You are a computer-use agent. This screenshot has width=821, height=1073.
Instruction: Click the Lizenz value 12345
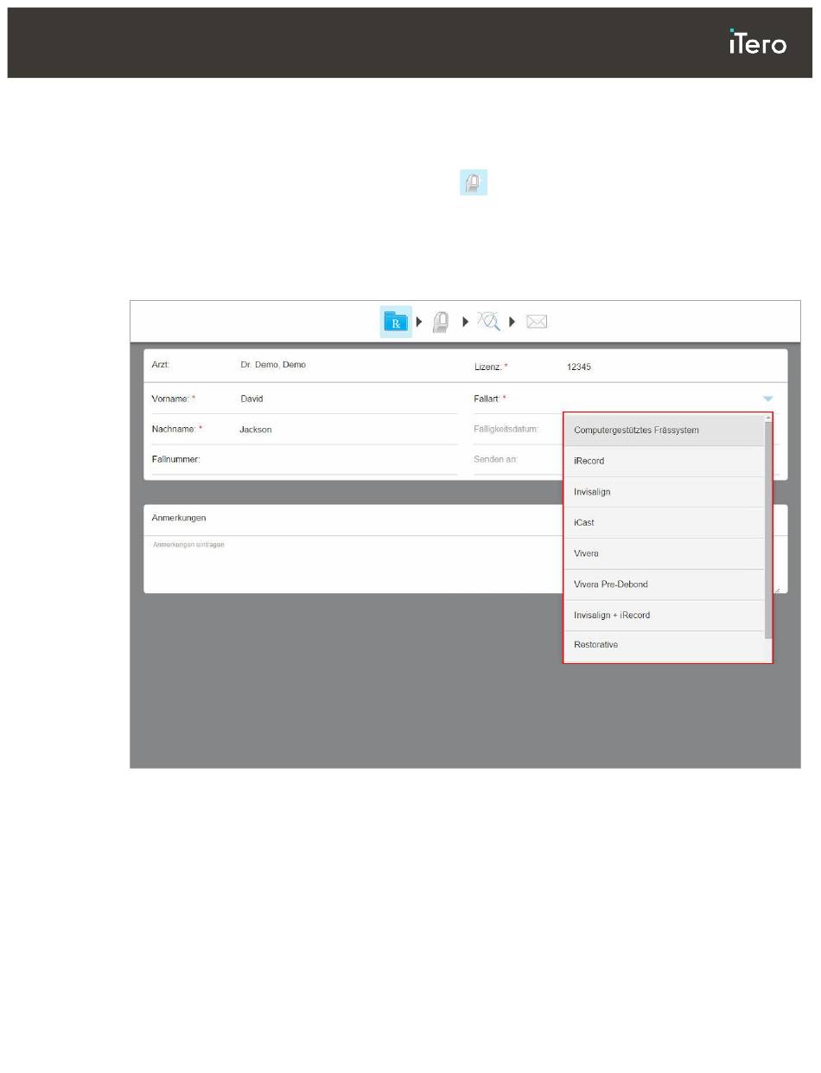tap(579, 367)
